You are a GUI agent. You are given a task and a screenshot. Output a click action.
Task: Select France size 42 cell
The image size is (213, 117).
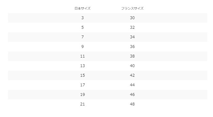(x=132, y=75)
